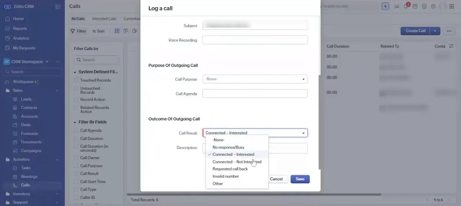Check Call Owner filter
Screen dimensions: 461x206
(x=76, y=158)
